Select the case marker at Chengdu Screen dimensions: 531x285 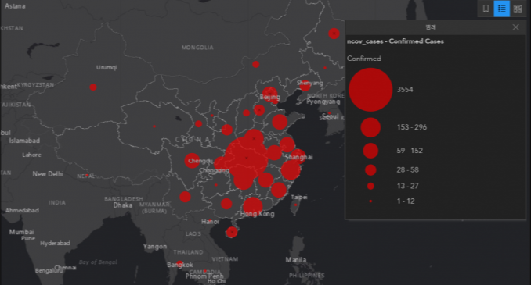tap(192, 161)
